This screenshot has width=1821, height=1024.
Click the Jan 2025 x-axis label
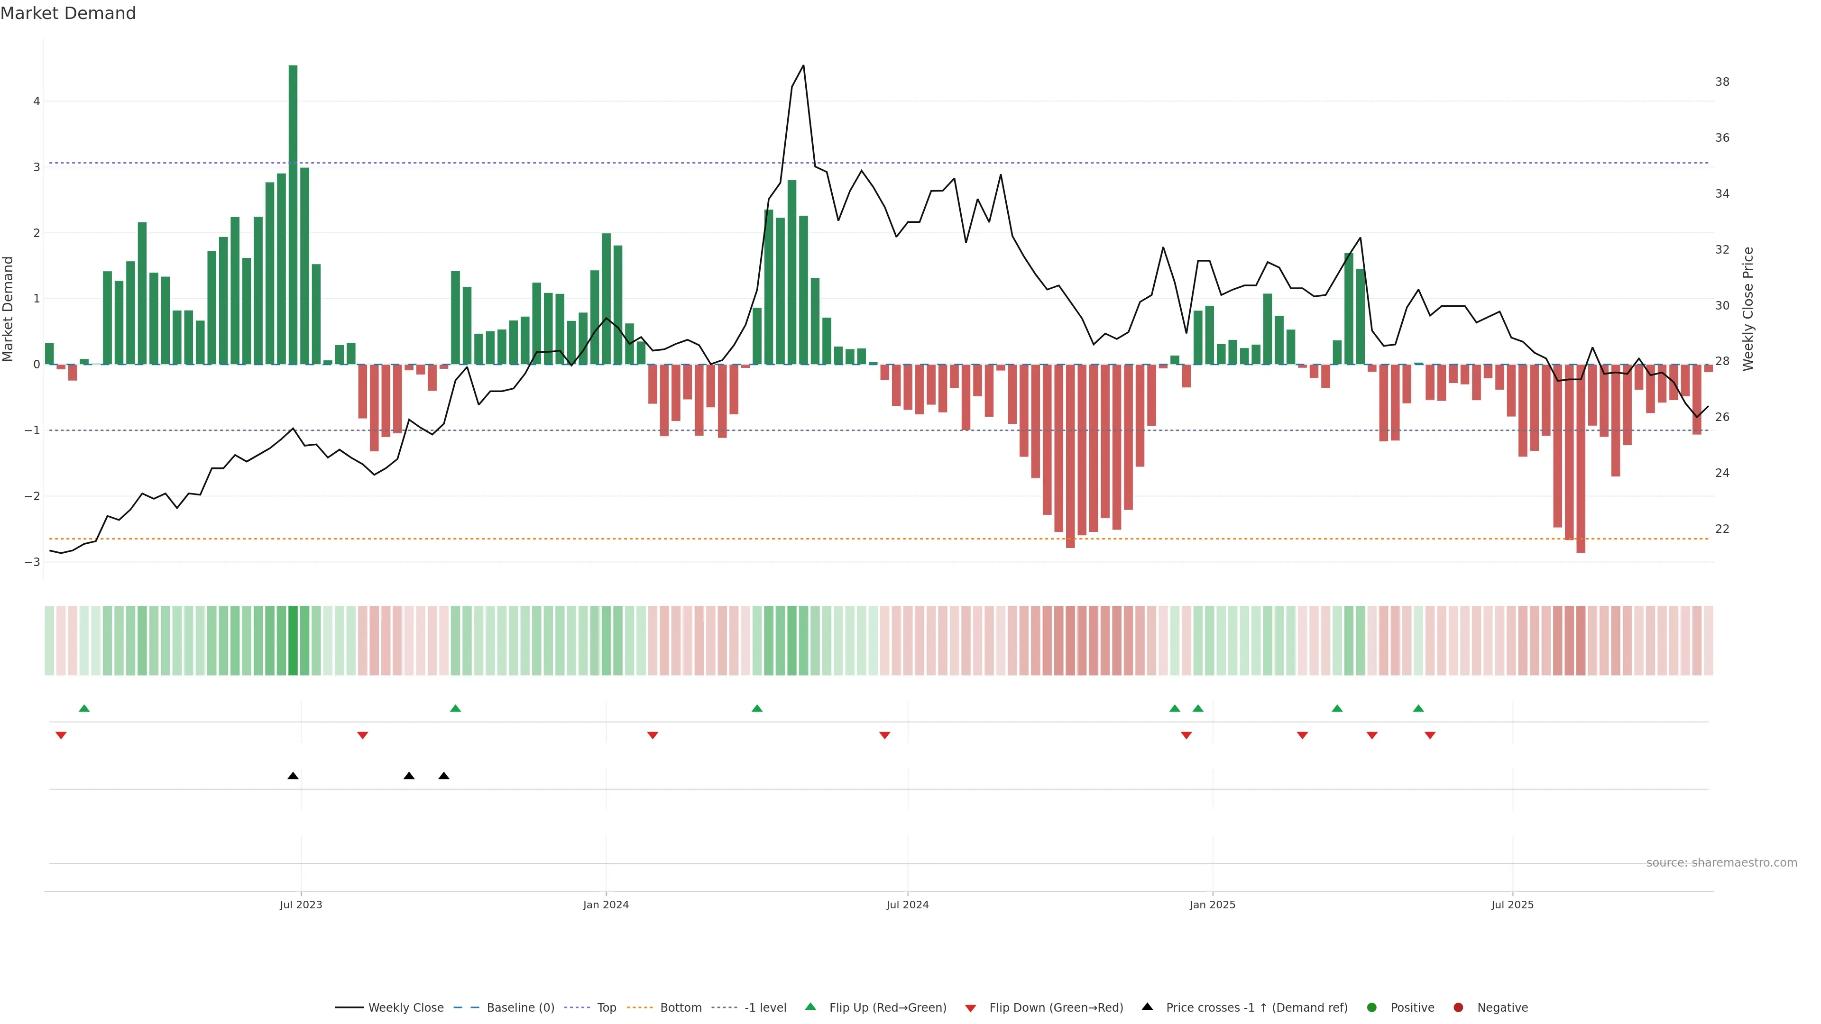[x=1213, y=905]
